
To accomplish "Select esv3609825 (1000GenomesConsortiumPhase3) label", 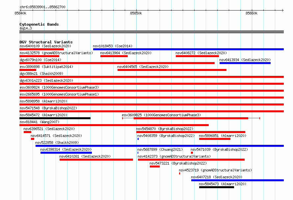I will click(161, 115).
